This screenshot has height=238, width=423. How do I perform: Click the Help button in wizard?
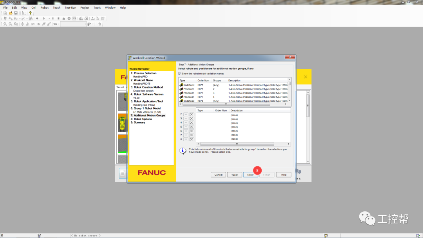point(284,175)
